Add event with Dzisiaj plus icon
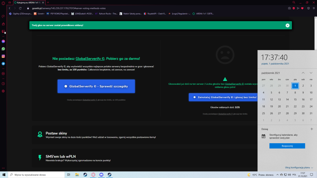This screenshot has height=178, width=317. pyautogui.click(x=312, y=129)
